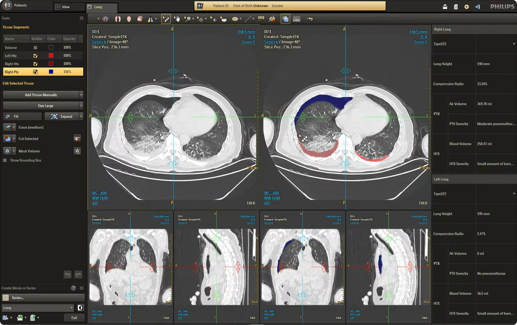
Task: Toggle Right Ptx visibility checkbox
Action: pyautogui.click(x=35, y=72)
